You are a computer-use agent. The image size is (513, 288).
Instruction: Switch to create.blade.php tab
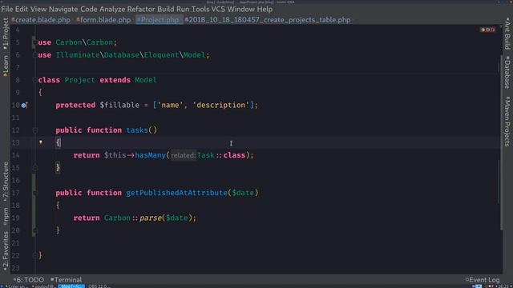41,20
